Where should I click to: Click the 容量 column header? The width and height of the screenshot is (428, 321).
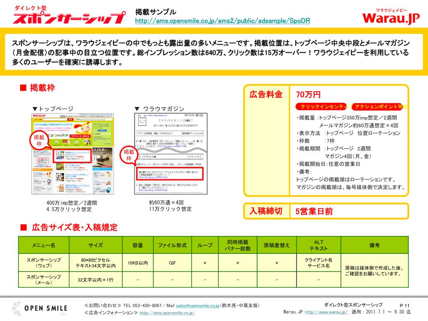pyautogui.click(x=138, y=245)
